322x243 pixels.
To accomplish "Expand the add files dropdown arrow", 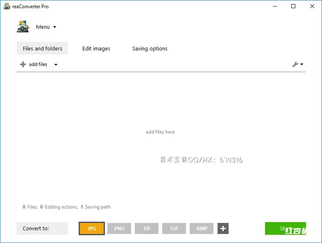I will click(56, 64).
